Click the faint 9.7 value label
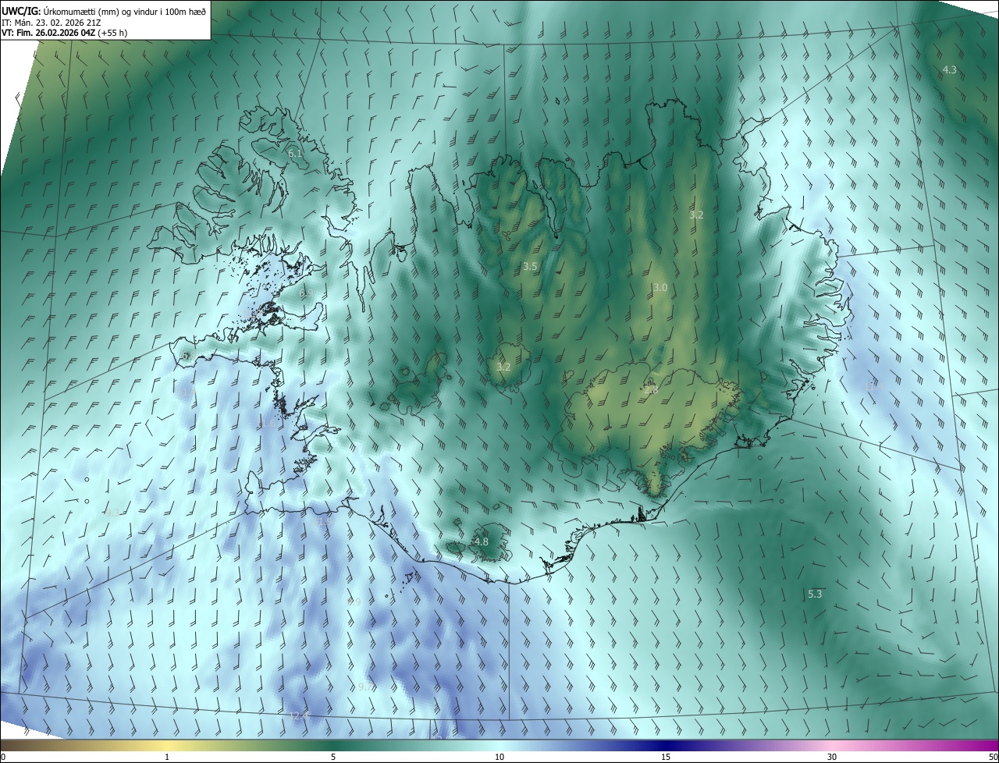Viewport: 999px width, 763px height. (364, 687)
